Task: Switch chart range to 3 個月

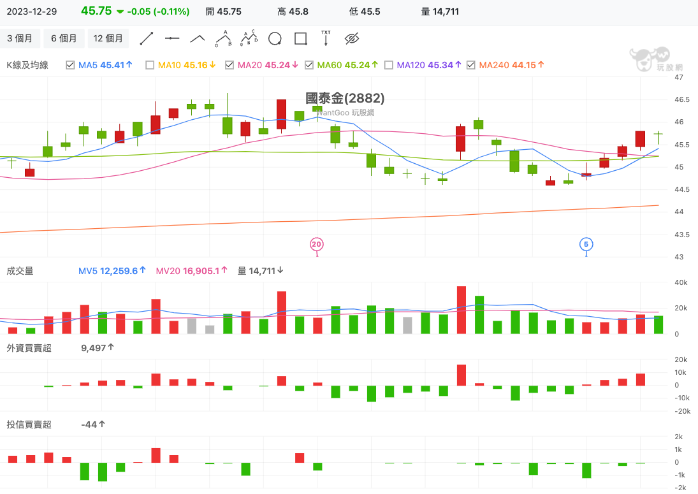Action: pyautogui.click(x=20, y=38)
